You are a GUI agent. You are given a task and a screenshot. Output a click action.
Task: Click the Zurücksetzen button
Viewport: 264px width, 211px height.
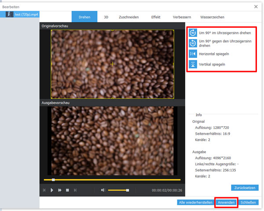coord(245,188)
